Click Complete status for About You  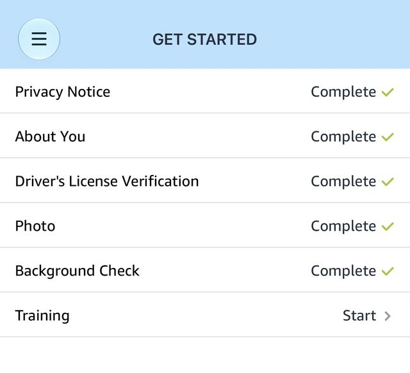click(x=343, y=137)
